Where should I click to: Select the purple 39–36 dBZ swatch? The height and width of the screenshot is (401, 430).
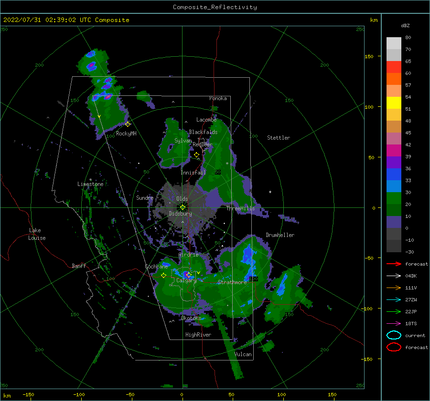(x=394, y=163)
